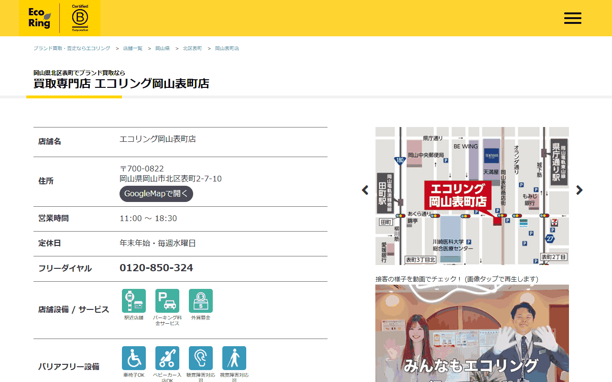Viewport: 612px width, 382px height.
Task: Click holiday text 年末年始・毎週水曜日
Action: (158, 243)
